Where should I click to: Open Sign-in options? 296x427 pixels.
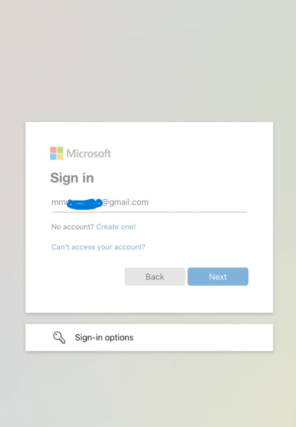pos(149,338)
